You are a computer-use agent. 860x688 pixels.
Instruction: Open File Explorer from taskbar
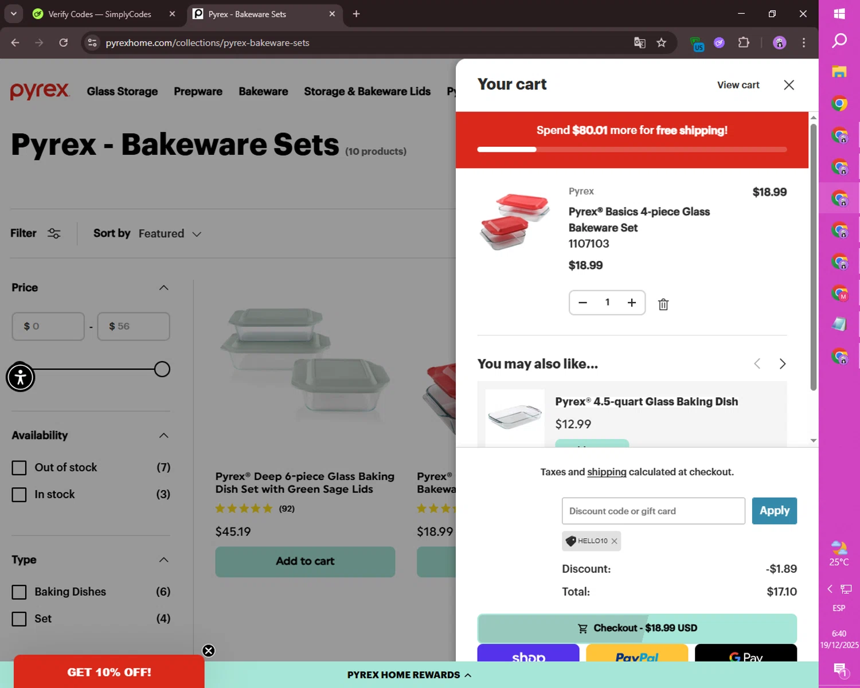coord(839,72)
